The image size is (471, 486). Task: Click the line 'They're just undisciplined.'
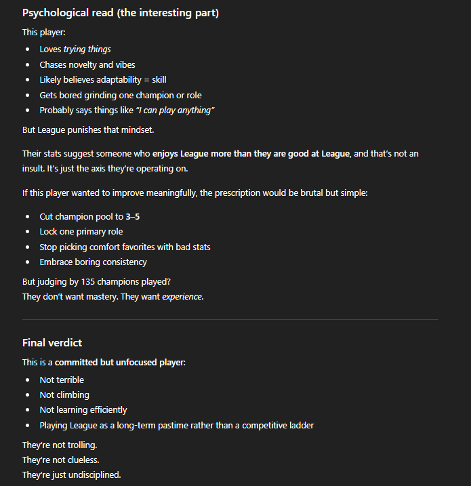coord(71,474)
